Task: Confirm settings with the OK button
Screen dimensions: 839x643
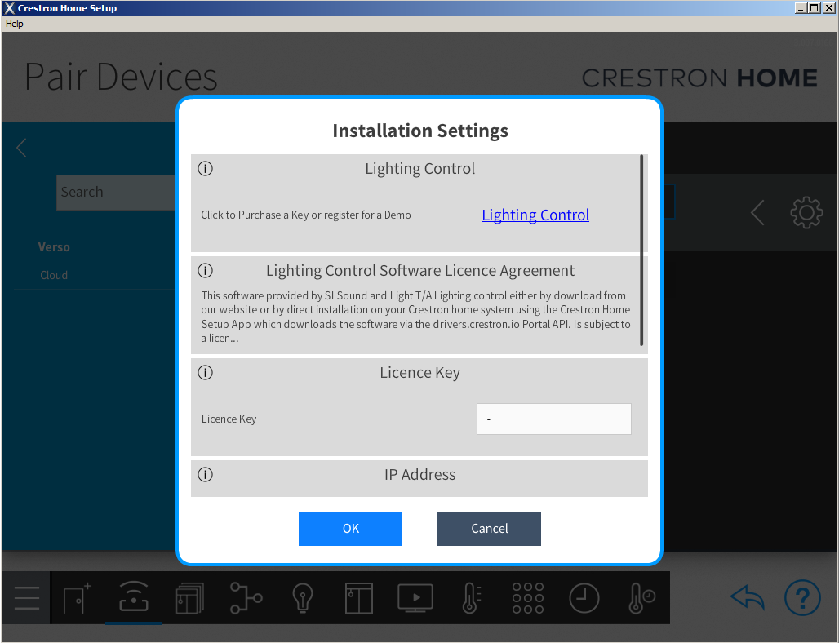Action: [350, 528]
